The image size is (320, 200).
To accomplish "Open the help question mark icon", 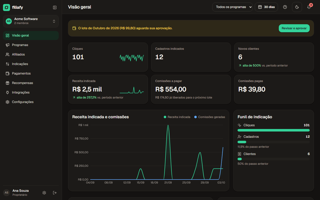I will pyautogui.click(x=285, y=7).
